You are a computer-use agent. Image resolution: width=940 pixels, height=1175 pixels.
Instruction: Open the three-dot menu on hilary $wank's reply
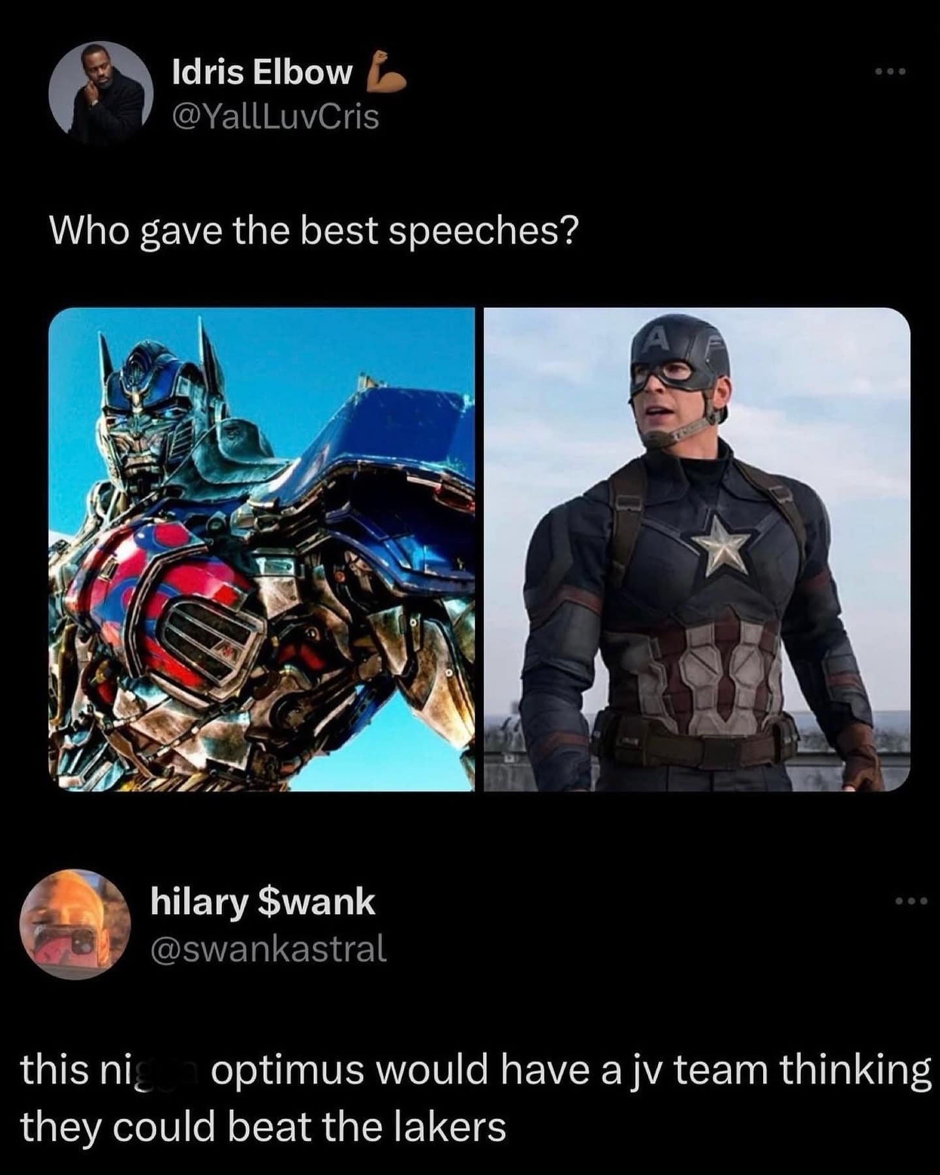pos(911,901)
